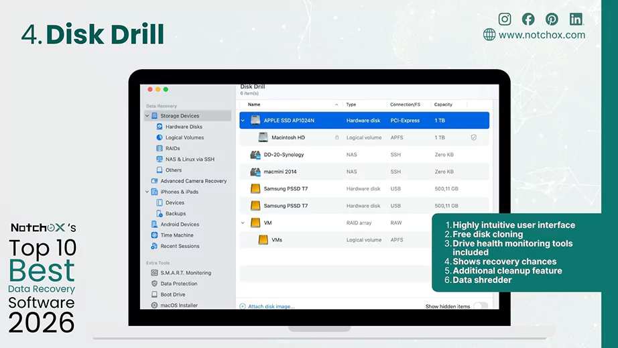
Task: Click the shield checkmark on Macintosh HD row
Action: (474, 137)
